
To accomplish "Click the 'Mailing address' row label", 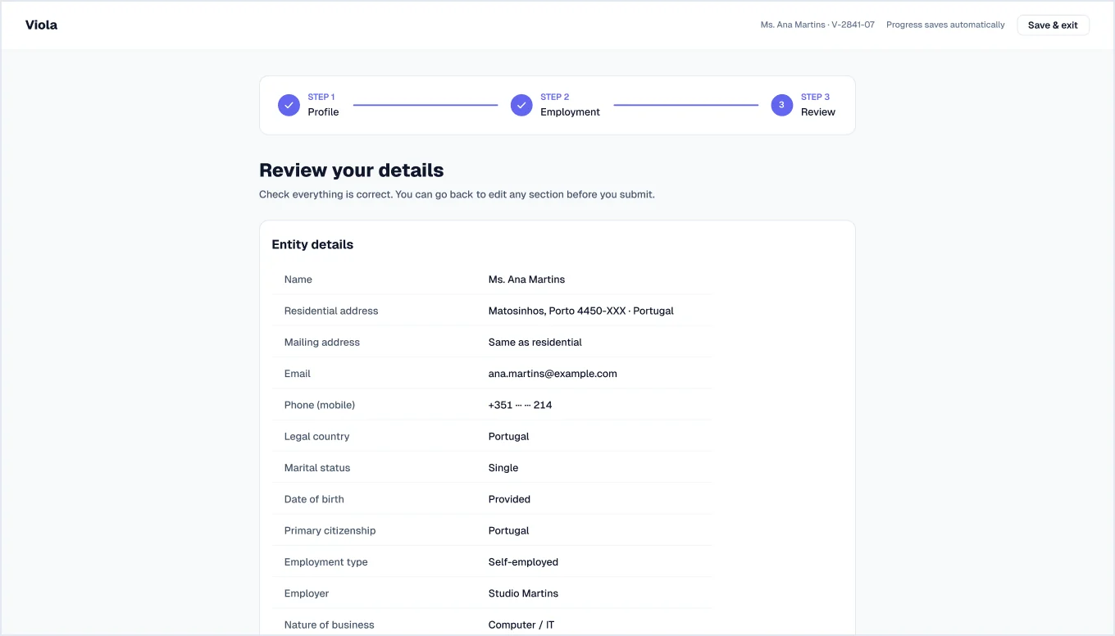I will coord(322,342).
